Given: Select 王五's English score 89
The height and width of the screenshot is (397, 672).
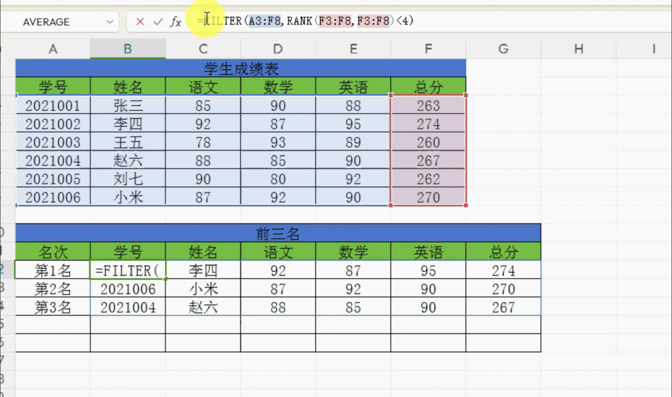Looking at the screenshot, I should coord(353,142).
